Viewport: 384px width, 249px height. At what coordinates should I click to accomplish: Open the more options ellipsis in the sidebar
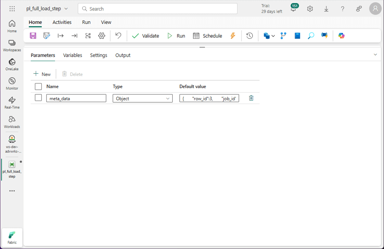[x=12, y=191]
